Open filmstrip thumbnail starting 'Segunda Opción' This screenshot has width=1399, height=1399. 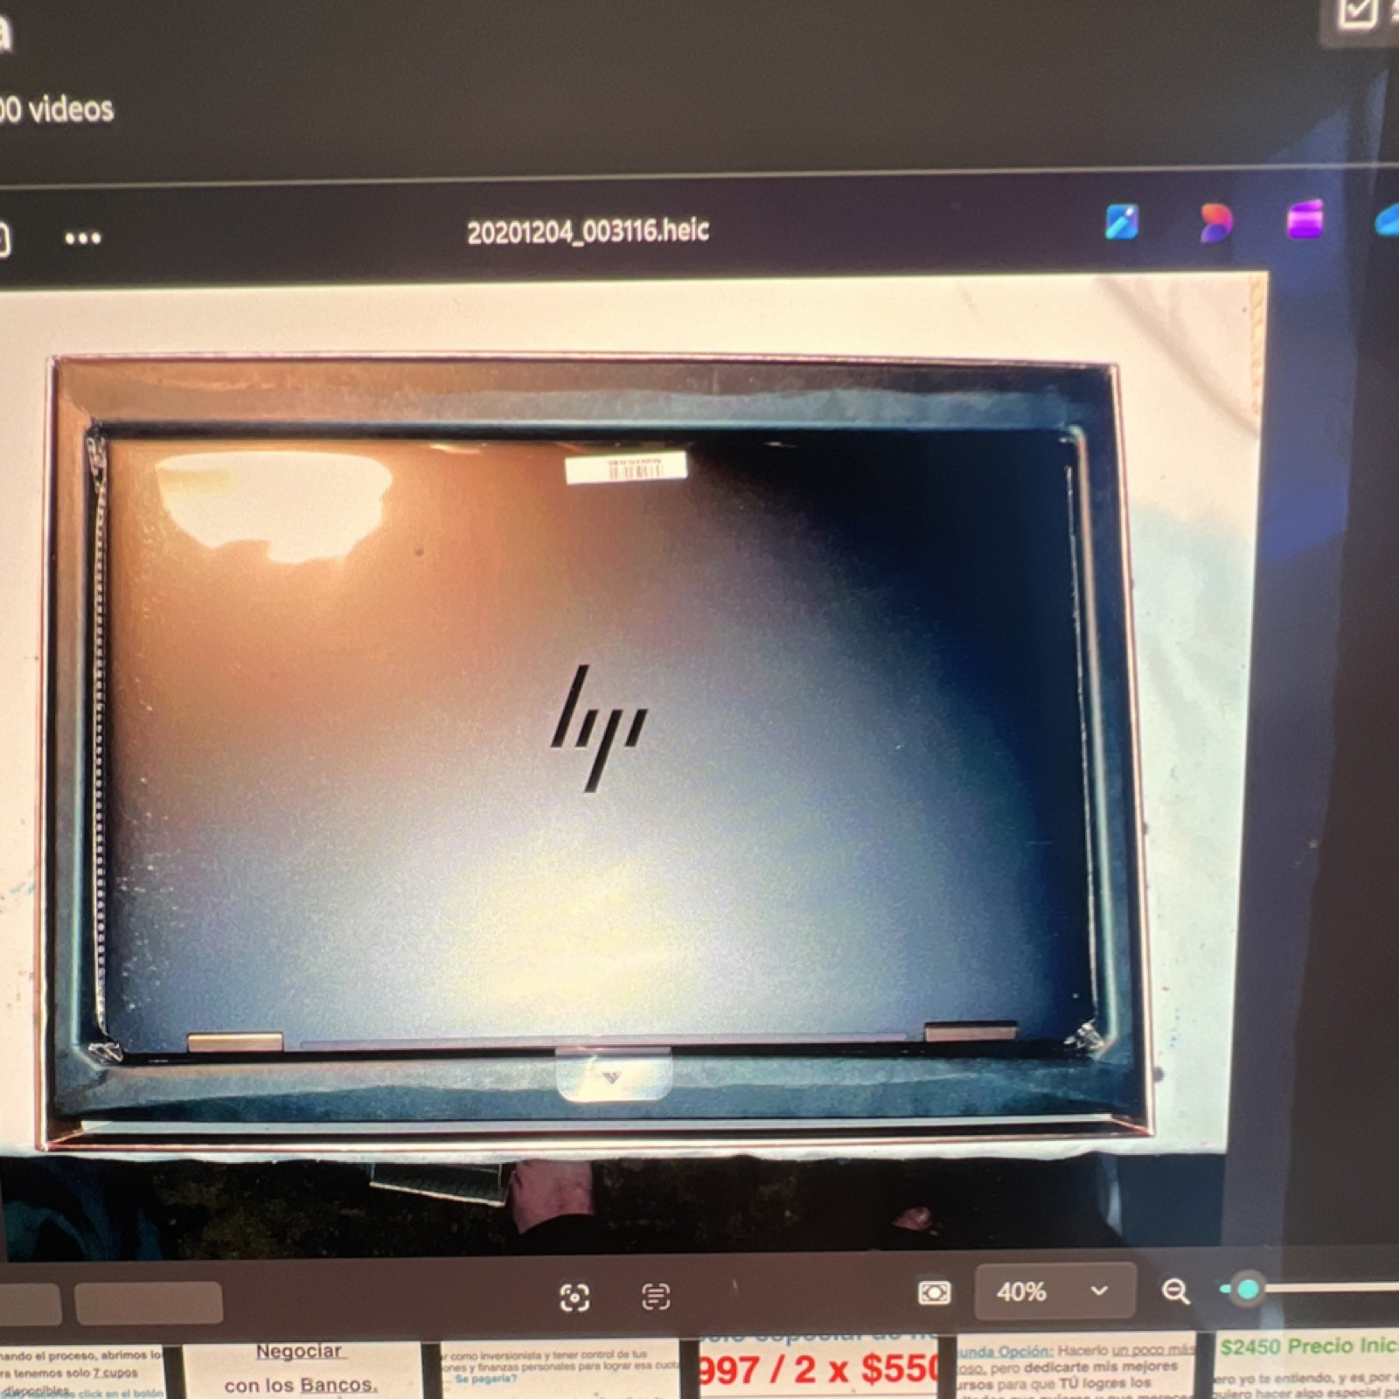[x=1077, y=1367]
